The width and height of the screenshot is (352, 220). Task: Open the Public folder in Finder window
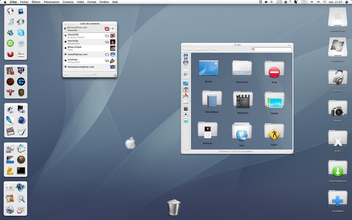click(x=274, y=132)
